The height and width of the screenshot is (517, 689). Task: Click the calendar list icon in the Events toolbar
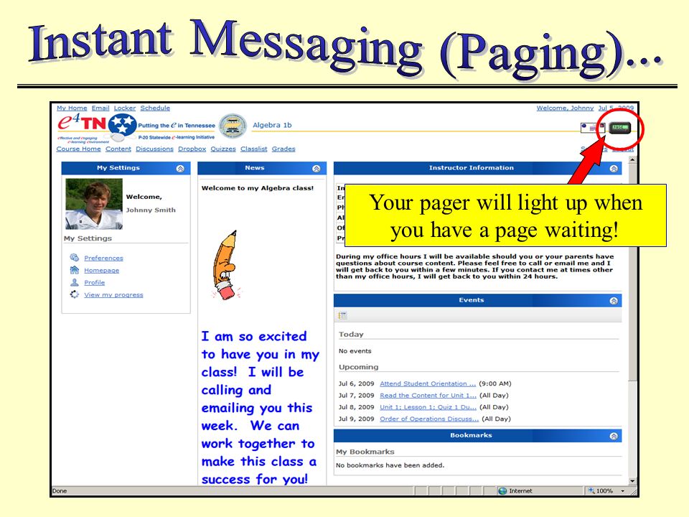pyautogui.click(x=342, y=315)
